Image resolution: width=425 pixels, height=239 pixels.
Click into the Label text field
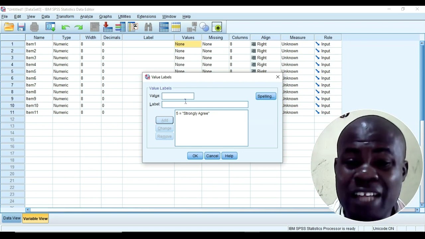tap(205, 104)
